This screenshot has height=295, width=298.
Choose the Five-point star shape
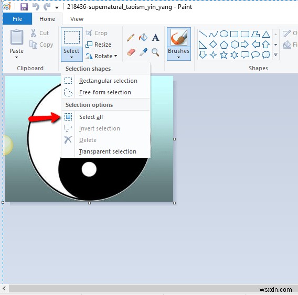tap(223, 55)
